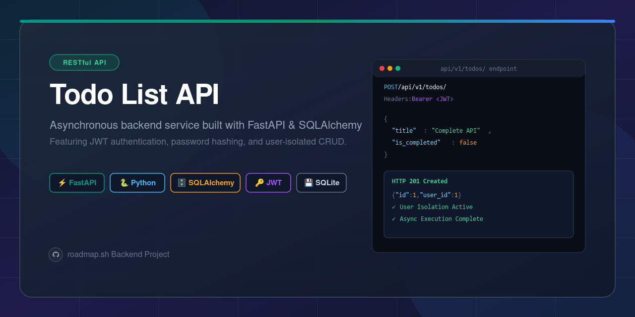
Task: Click the "is_completed" JSON key
Action: (x=416, y=143)
